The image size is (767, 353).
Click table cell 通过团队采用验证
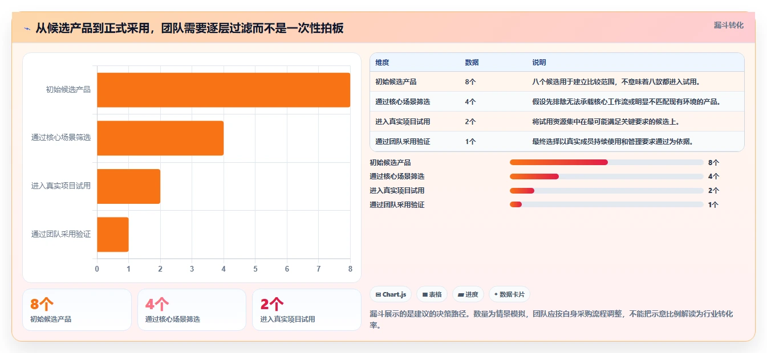click(x=403, y=142)
